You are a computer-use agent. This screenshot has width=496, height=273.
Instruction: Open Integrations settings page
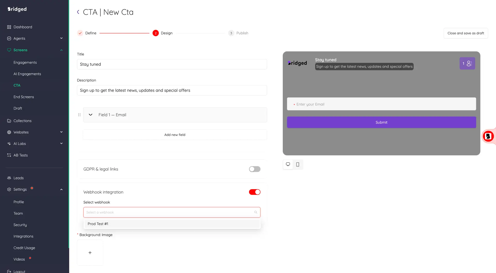[23, 236]
